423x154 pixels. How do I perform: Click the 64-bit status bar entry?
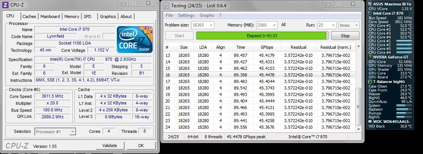[x=193, y=137]
